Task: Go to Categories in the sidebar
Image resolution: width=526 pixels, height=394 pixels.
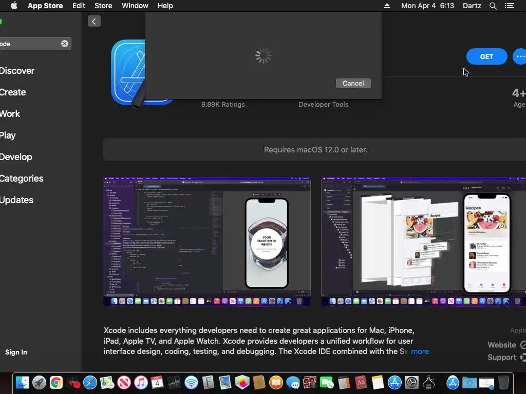Action: coord(22,178)
